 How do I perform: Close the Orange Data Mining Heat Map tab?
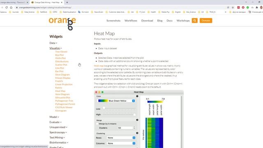62,2
